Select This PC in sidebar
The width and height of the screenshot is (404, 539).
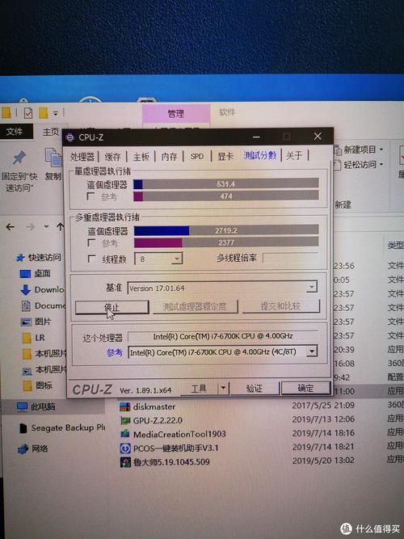36,407
